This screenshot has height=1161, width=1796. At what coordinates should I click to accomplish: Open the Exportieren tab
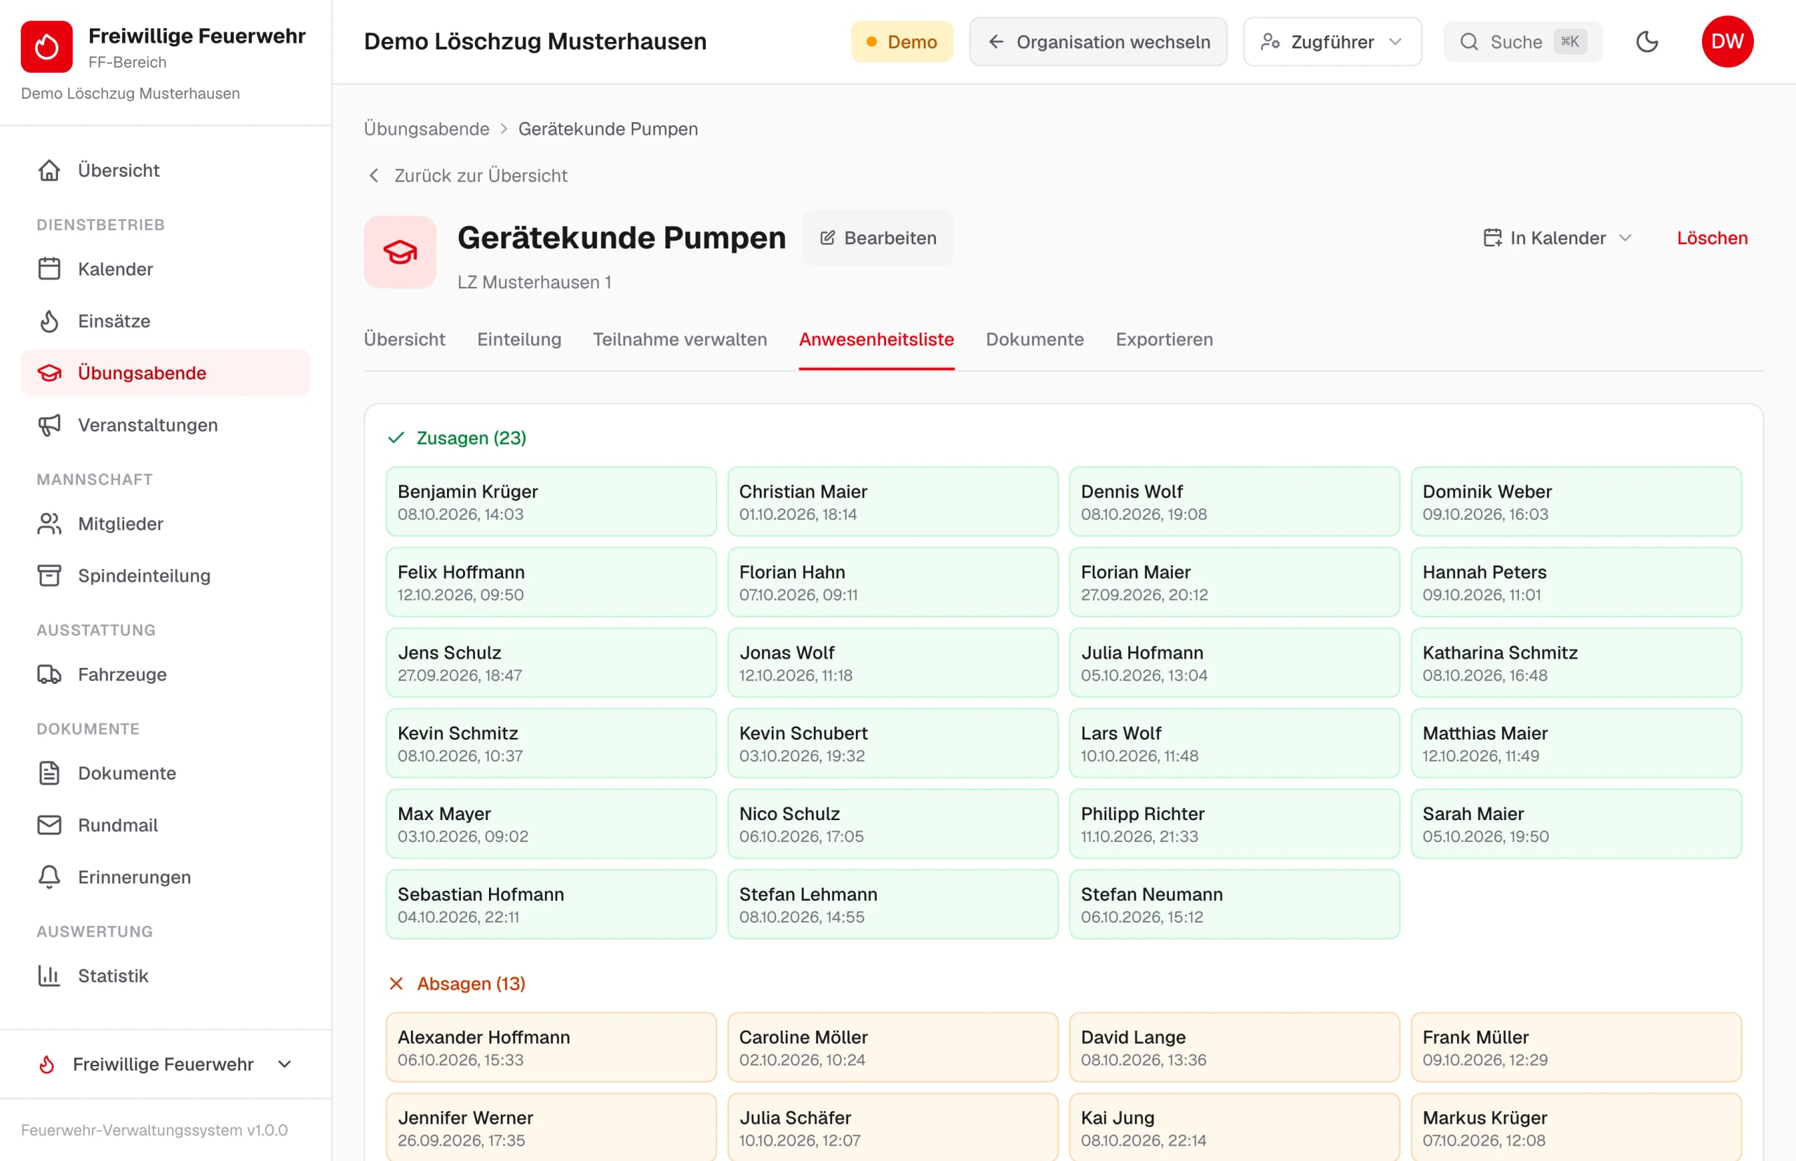[1164, 340]
